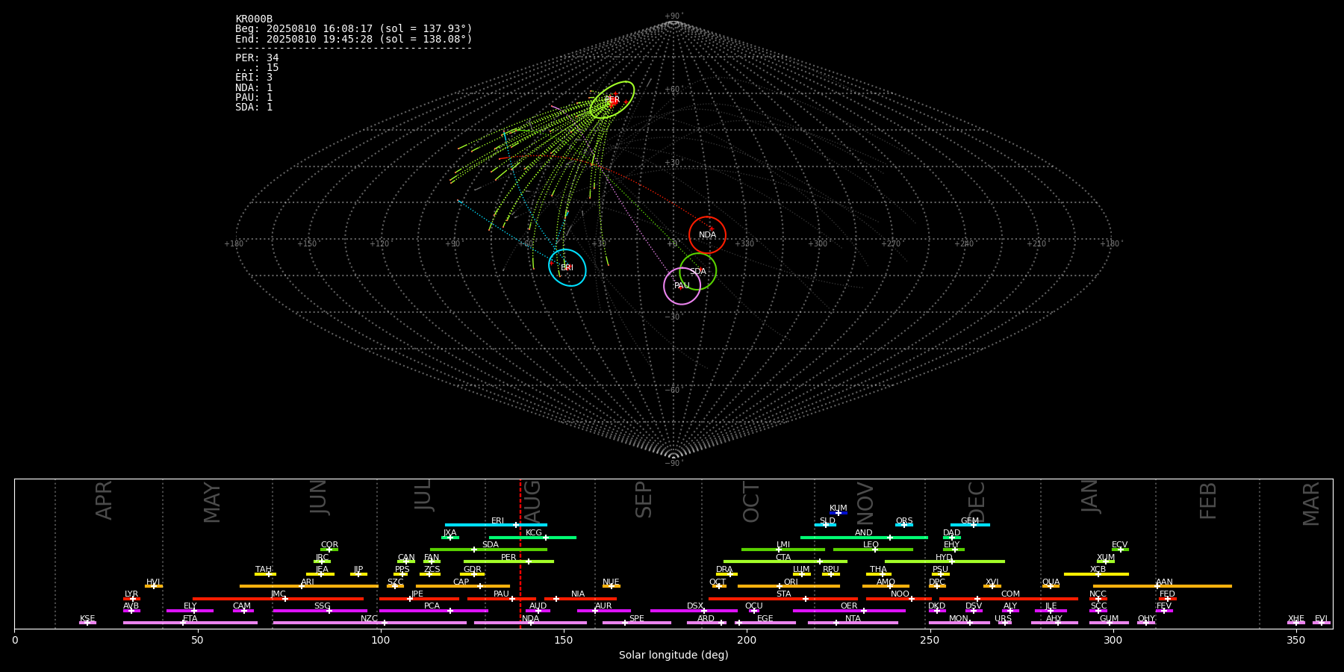Select the red NDA radiant circle on the map
Screen dimensions: 1344x672
[x=707, y=235]
